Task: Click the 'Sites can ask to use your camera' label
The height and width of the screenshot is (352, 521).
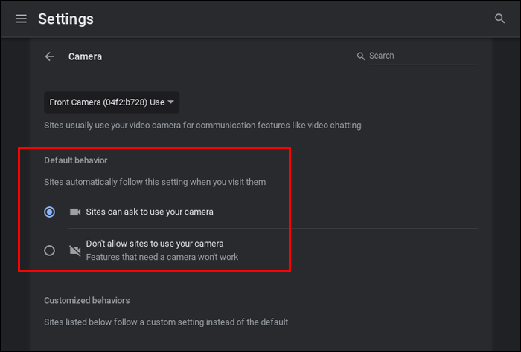Action: point(150,212)
